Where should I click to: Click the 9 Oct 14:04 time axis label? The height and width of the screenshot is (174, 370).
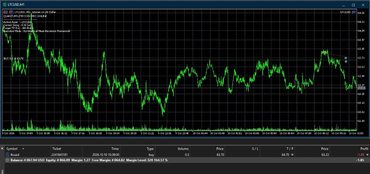coord(26,133)
